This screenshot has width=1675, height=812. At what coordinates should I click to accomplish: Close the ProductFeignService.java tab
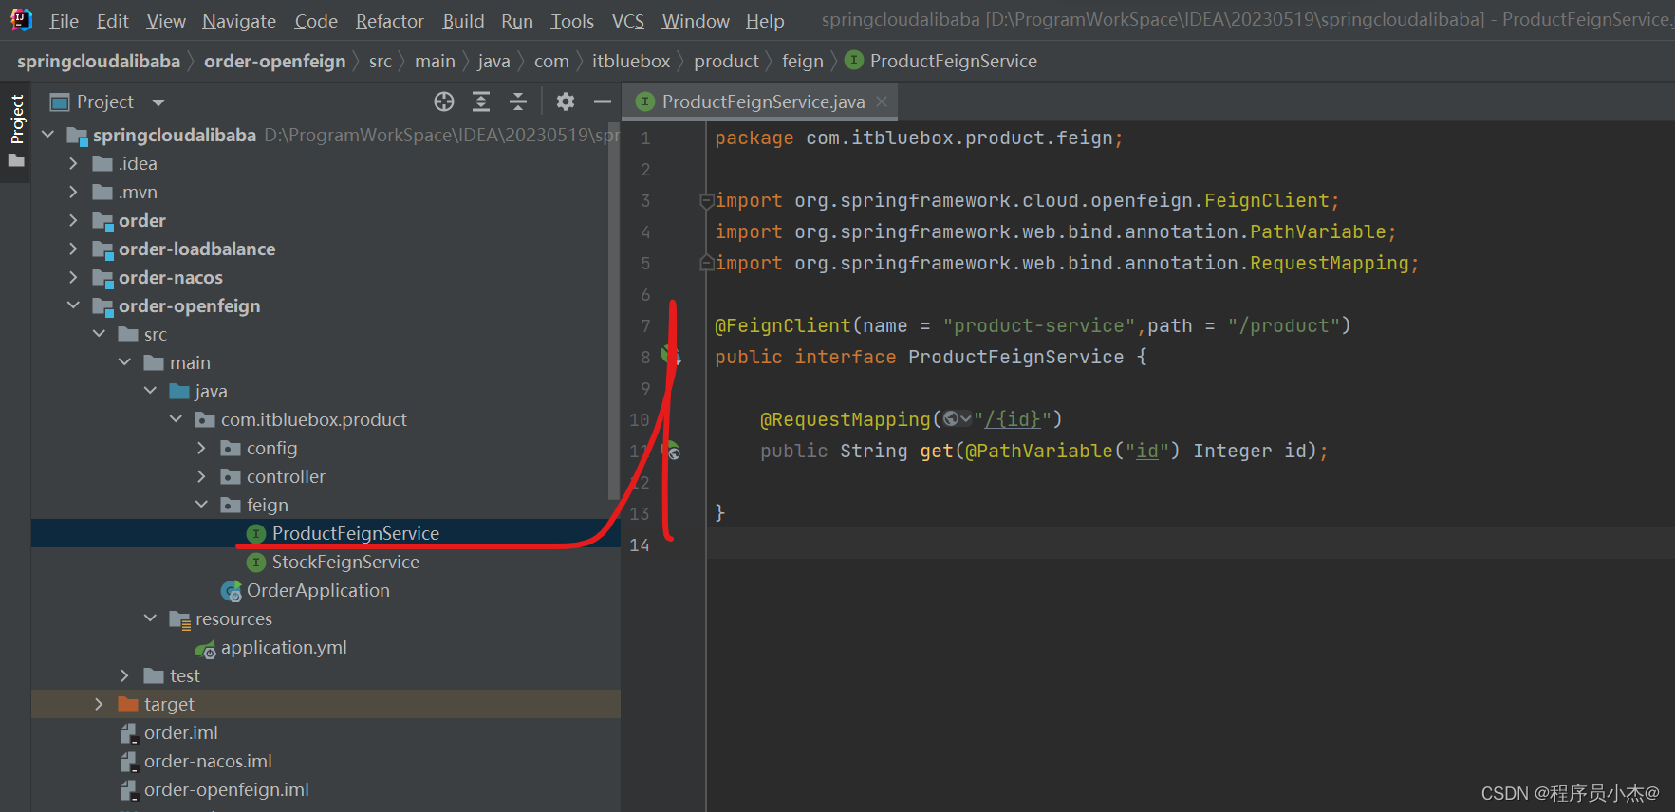(882, 101)
